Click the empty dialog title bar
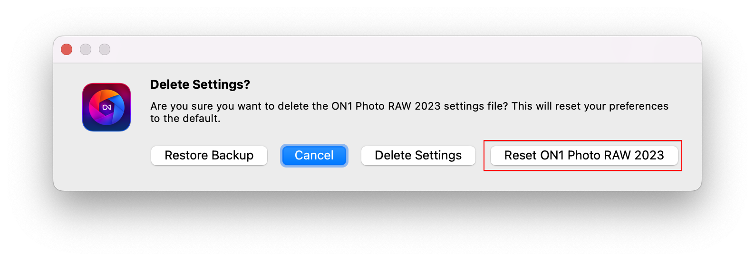The width and height of the screenshot is (755, 261). click(x=380, y=49)
